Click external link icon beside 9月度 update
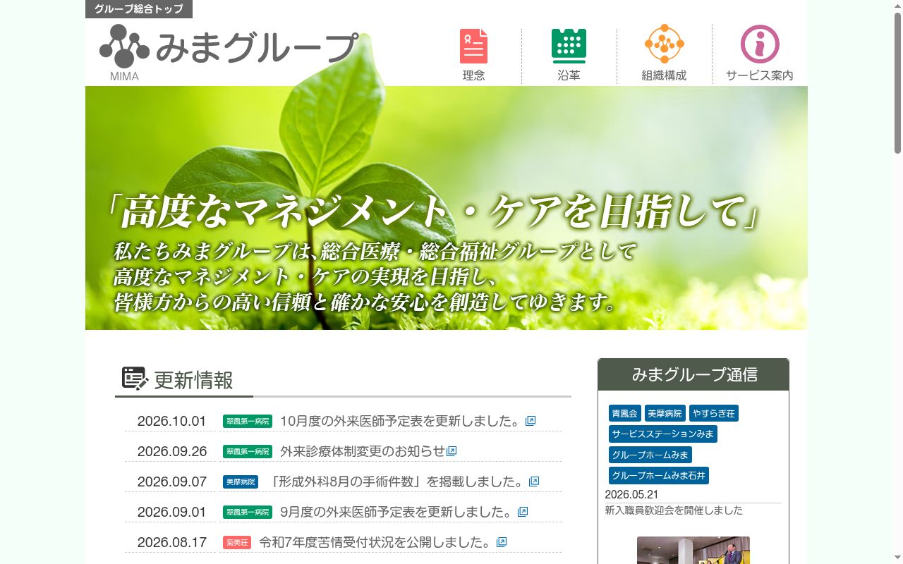Screen dimensions: 903x564 point(523,512)
